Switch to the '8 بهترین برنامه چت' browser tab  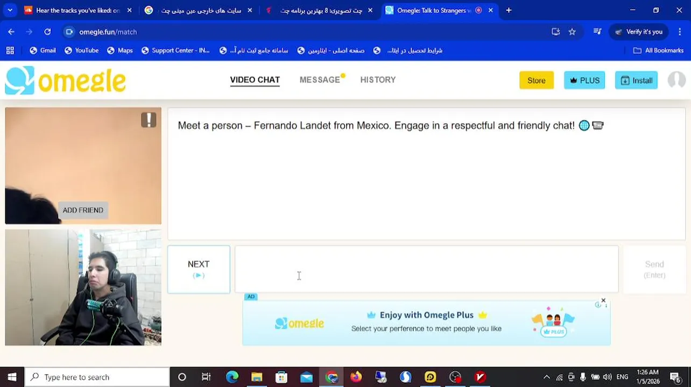319,10
